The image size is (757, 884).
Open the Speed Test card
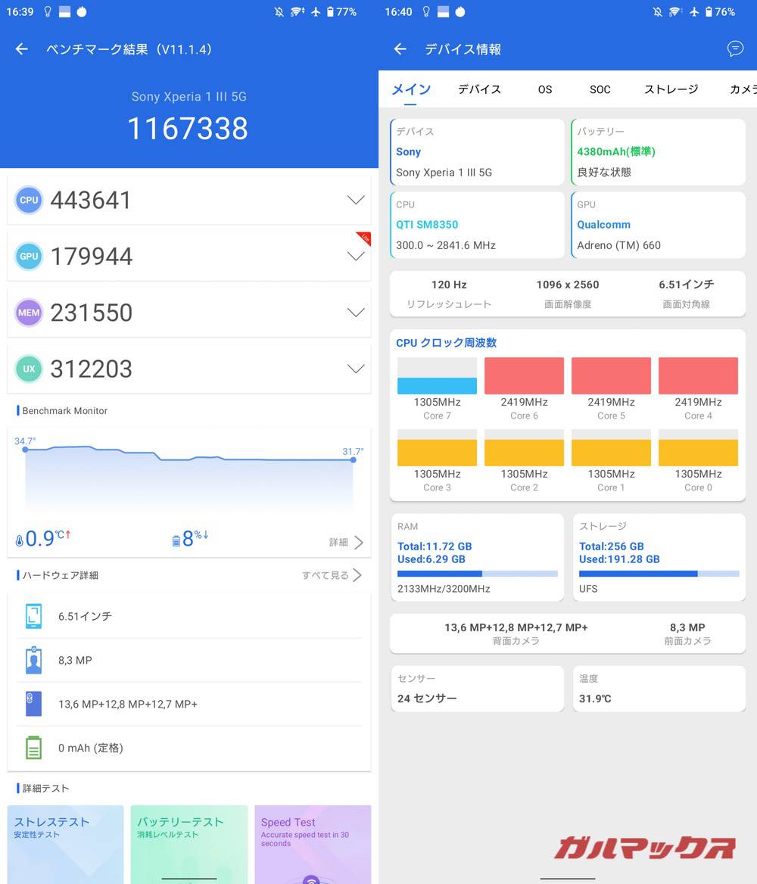click(313, 844)
